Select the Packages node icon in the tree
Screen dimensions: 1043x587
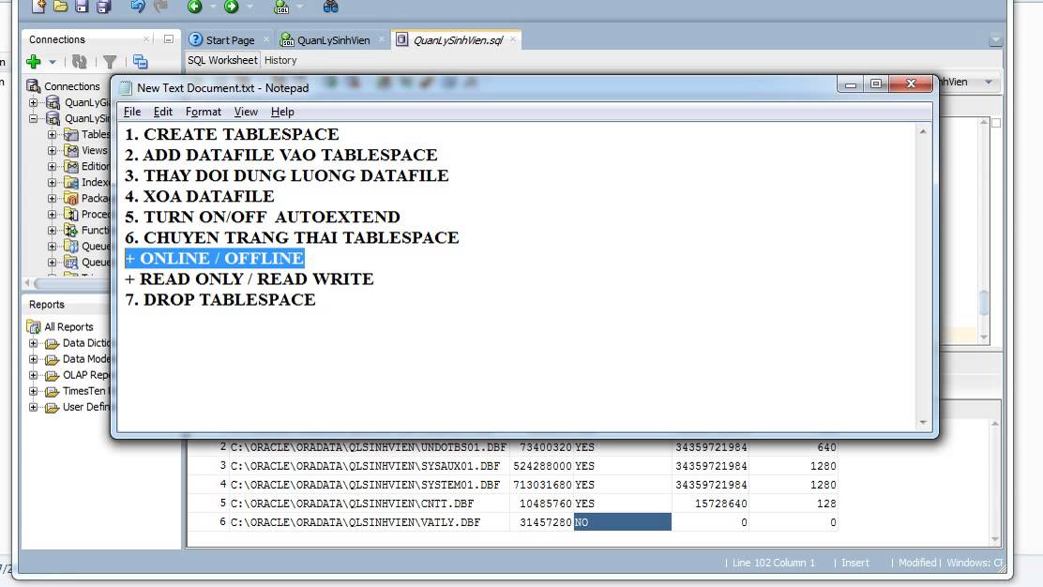71,199
